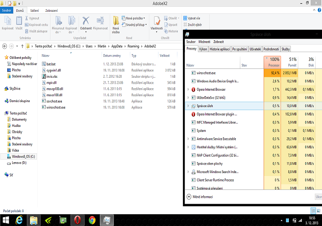Select file invis.vbs
Screen dimensions: 322x226
[x=52, y=76]
